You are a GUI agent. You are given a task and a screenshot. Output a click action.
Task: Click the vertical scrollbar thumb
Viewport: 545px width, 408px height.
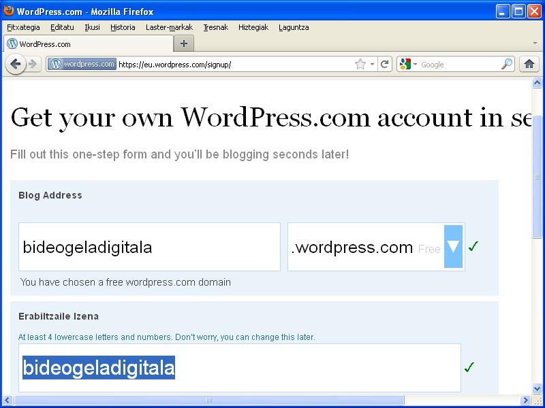point(537,177)
